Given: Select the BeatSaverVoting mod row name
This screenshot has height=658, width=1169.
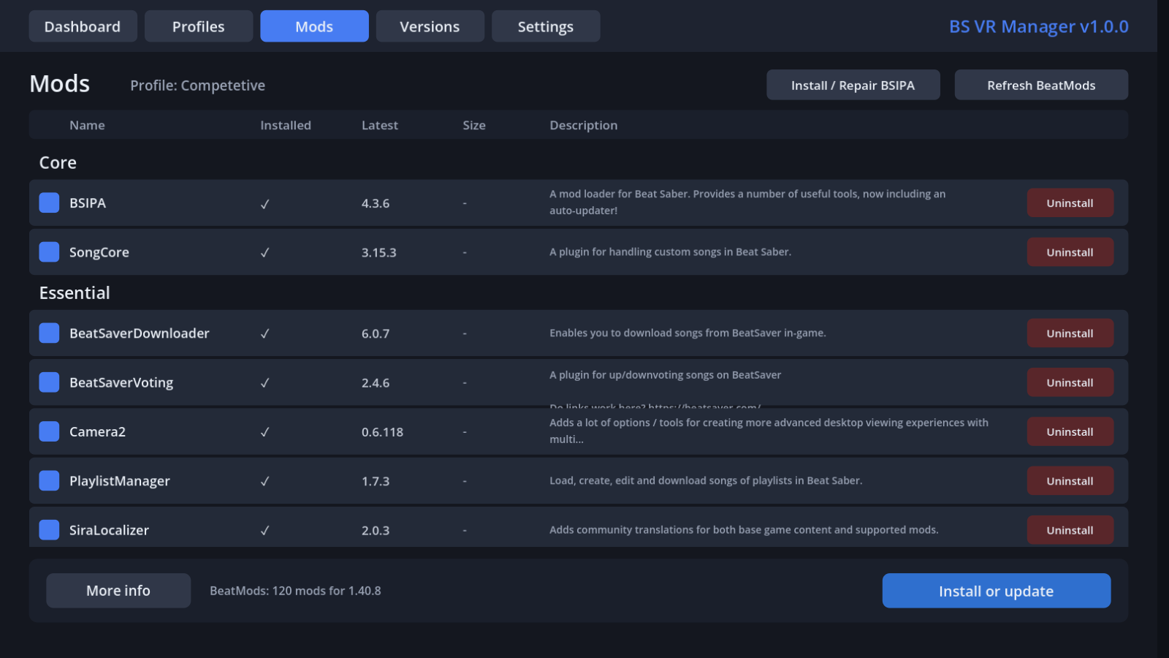Looking at the screenshot, I should click(121, 382).
